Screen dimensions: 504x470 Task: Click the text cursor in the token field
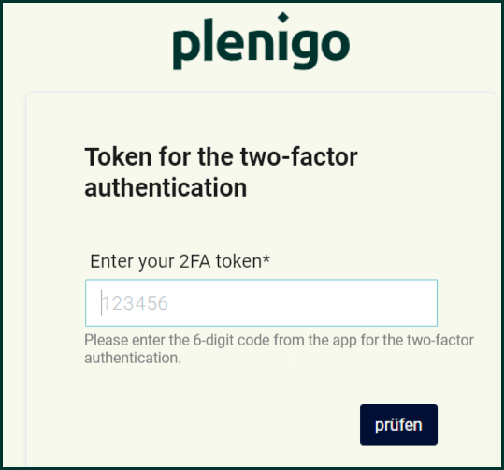coord(102,302)
